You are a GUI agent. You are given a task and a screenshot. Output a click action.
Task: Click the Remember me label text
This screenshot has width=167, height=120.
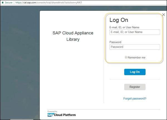tap(136, 57)
